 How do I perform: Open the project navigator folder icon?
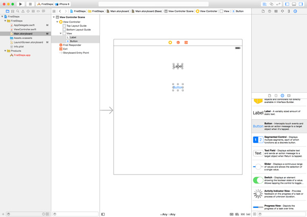(8, 11)
